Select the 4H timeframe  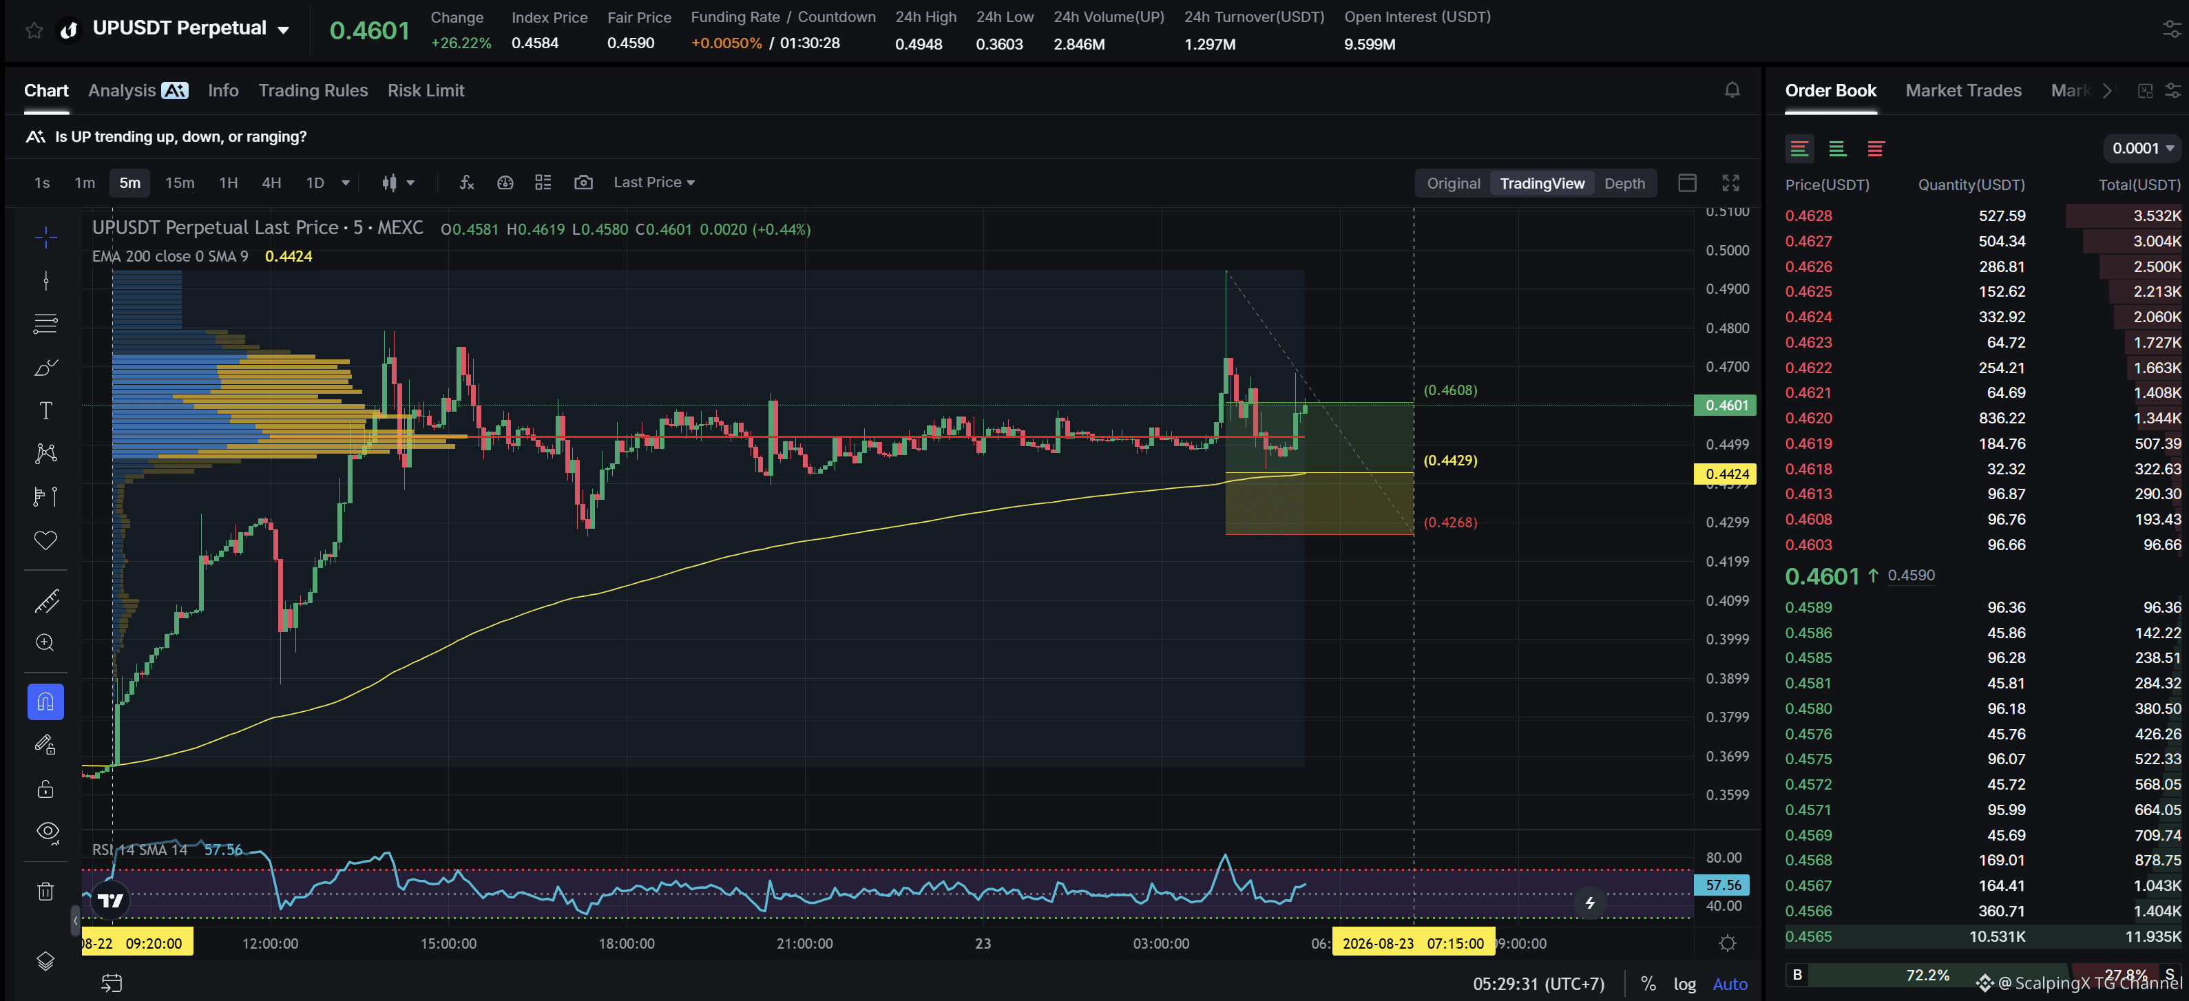(x=271, y=182)
